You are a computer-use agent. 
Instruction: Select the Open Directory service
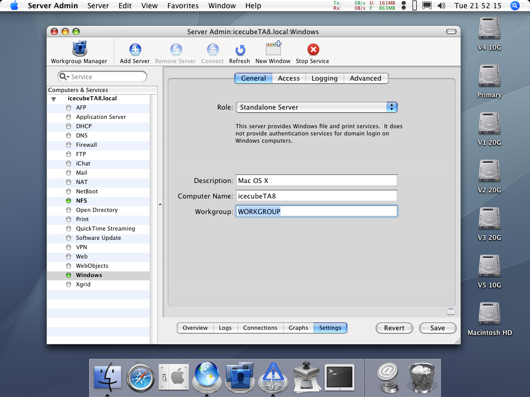click(x=98, y=210)
